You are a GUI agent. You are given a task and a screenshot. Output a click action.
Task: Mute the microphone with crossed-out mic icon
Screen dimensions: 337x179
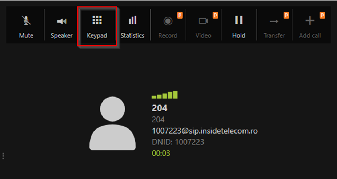[x=26, y=20]
